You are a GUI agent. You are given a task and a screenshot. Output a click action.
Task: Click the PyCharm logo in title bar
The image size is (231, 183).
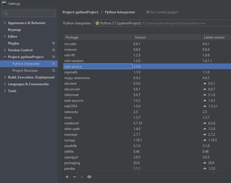(x=4, y=3)
